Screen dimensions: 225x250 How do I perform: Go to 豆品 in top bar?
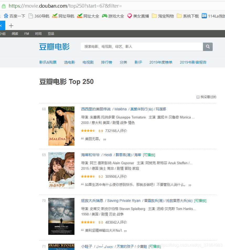click(51, 34)
